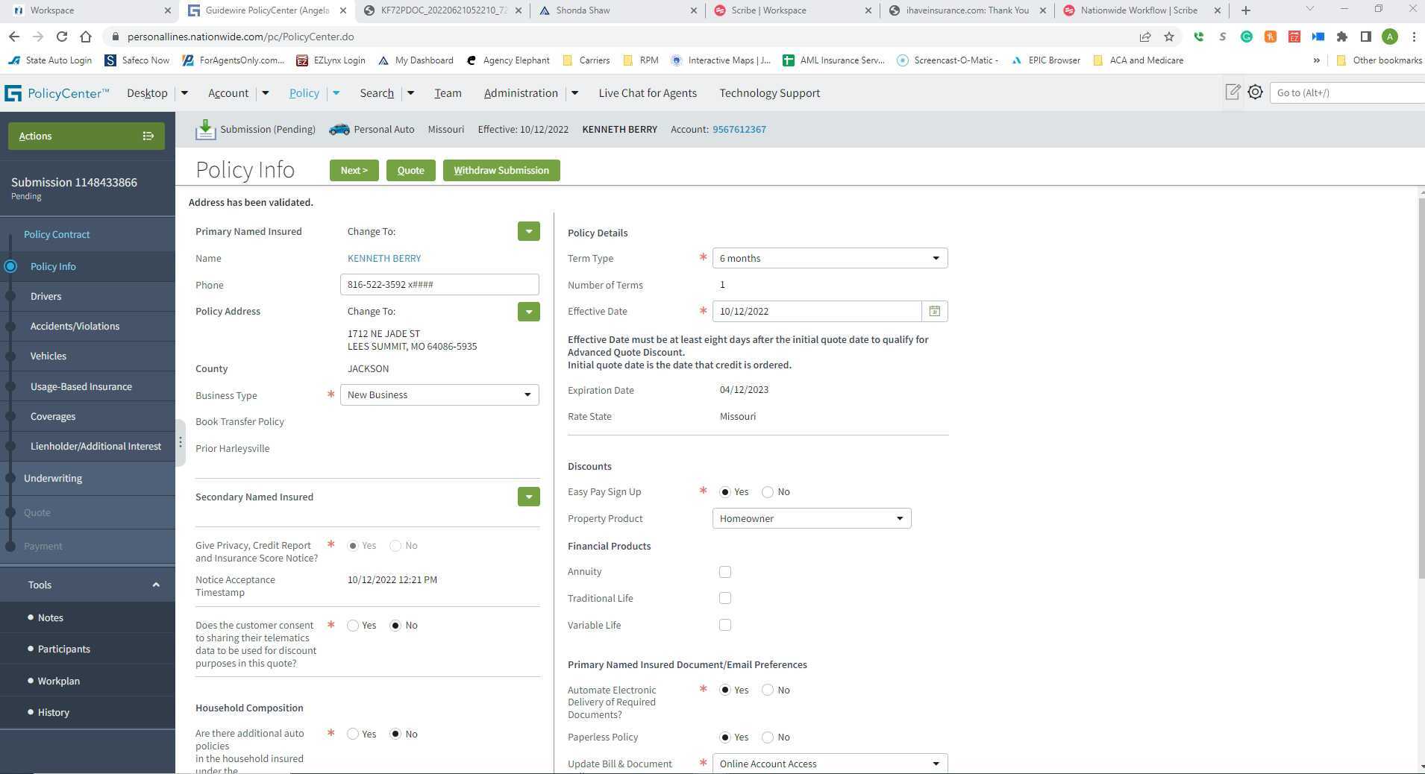Screen dimensions: 1425x774
Task: Click the Personal Auto car icon
Action: click(339, 129)
